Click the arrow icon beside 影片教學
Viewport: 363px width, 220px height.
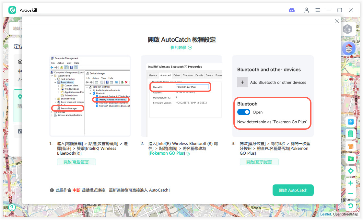[190, 48]
